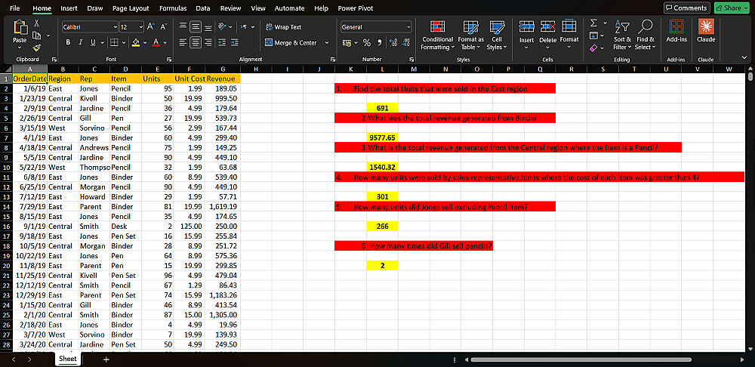Open the Comments pane
The width and height of the screenshot is (755, 367).
click(x=686, y=8)
